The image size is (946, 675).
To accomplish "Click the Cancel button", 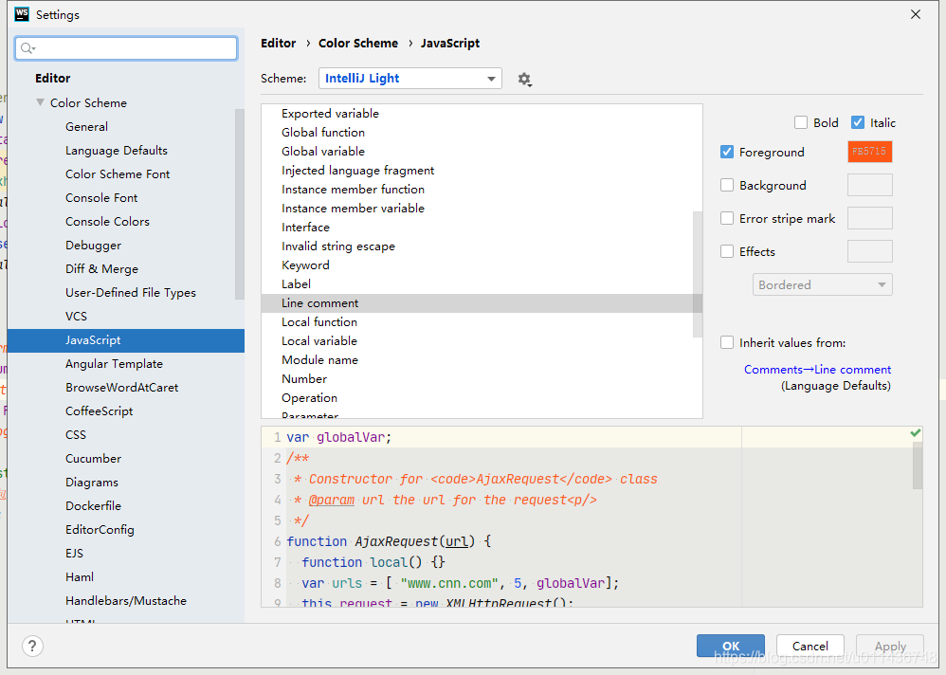I will pyautogui.click(x=810, y=646).
